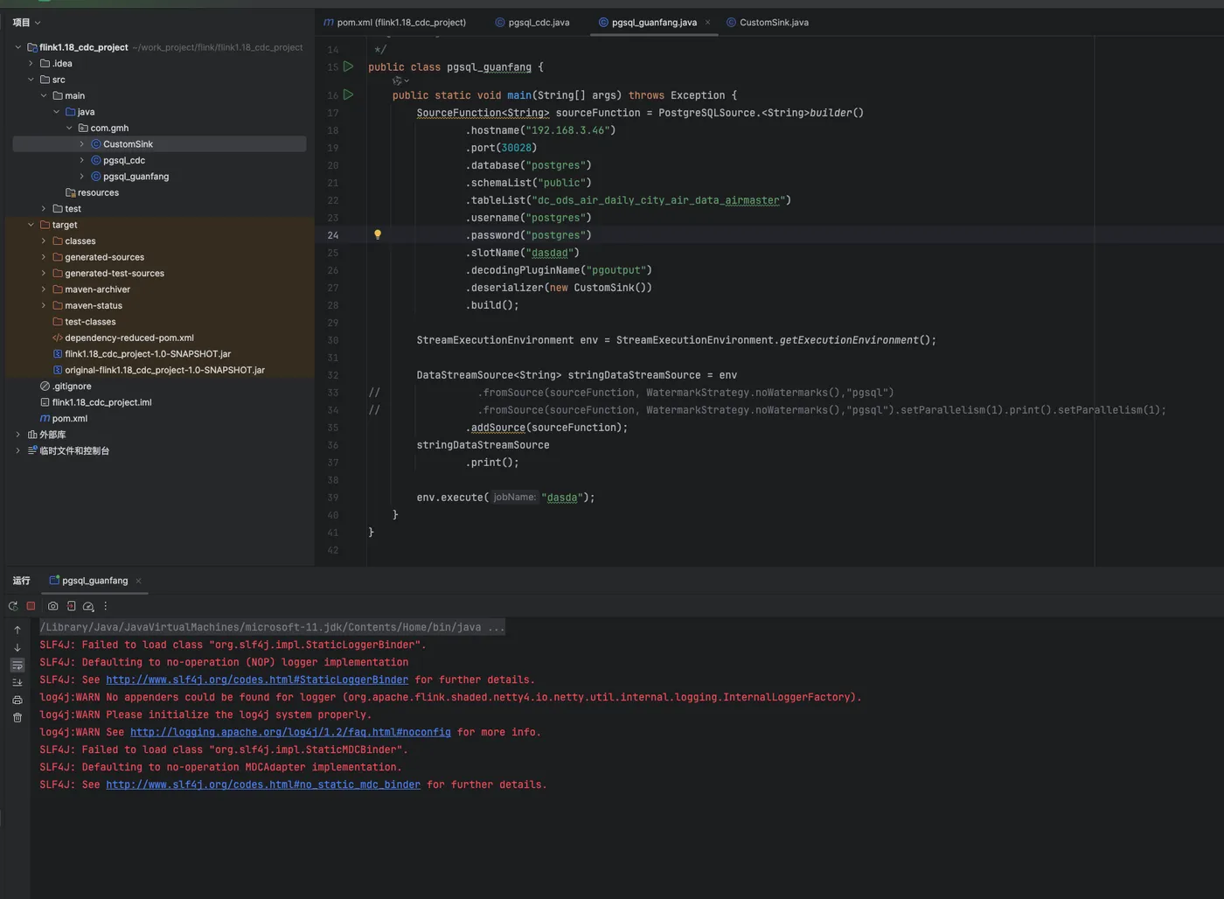Select the pgsql_cdc class in project tree
This screenshot has height=899, width=1224.
[x=124, y=161]
